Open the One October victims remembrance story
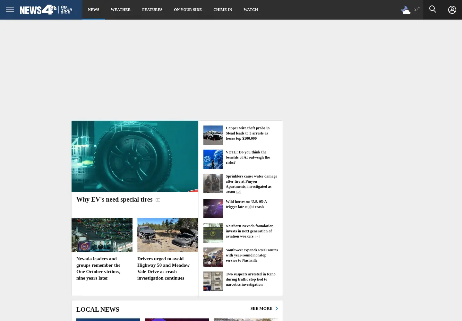This screenshot has height=321, width=462. [x=98, y=268]
